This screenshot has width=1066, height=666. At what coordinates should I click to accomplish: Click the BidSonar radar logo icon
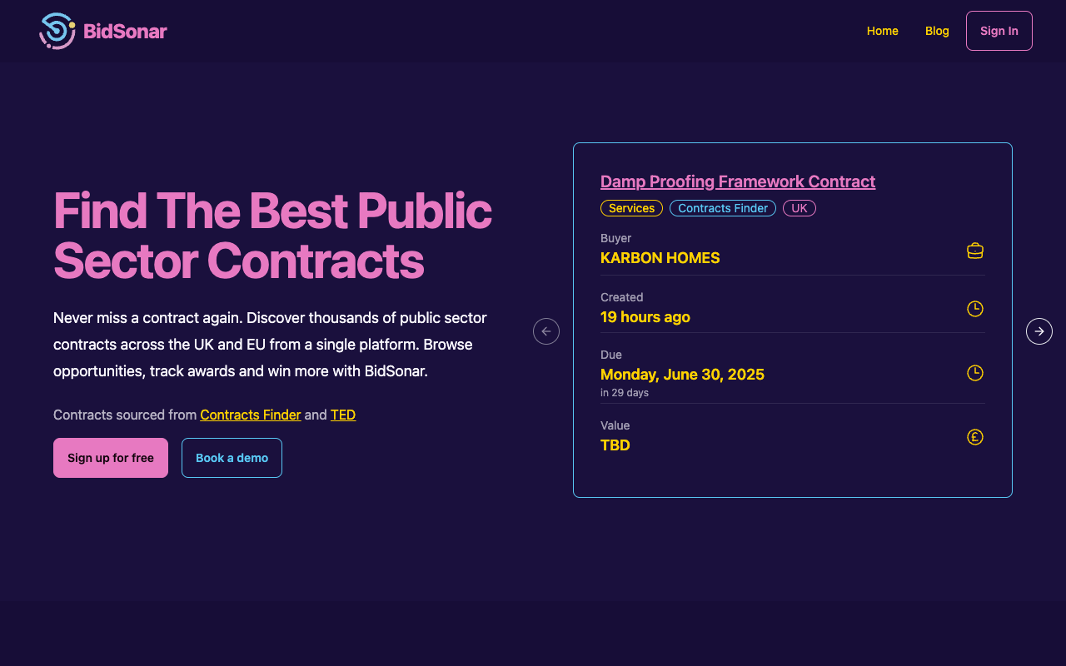(x=57, y=31)
